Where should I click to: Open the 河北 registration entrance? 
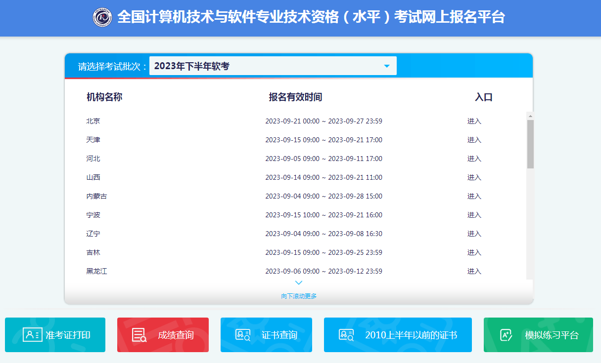click(474, 158)
